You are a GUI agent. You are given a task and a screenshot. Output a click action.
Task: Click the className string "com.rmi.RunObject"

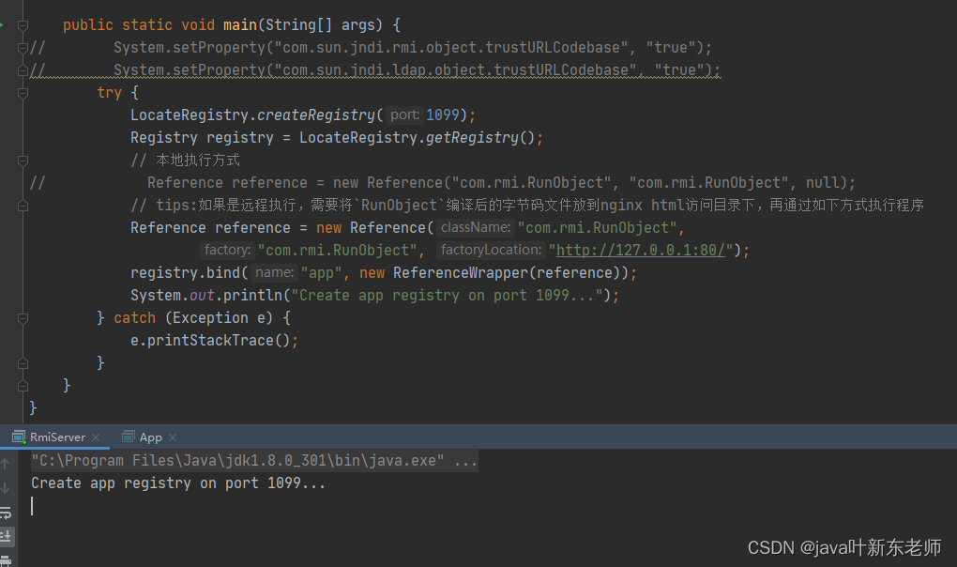tap(597, 228)
